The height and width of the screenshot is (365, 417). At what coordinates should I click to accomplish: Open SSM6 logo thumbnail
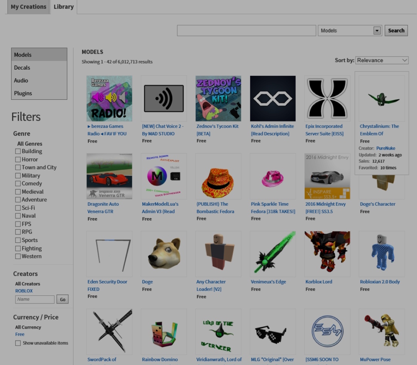click(327, 332)
